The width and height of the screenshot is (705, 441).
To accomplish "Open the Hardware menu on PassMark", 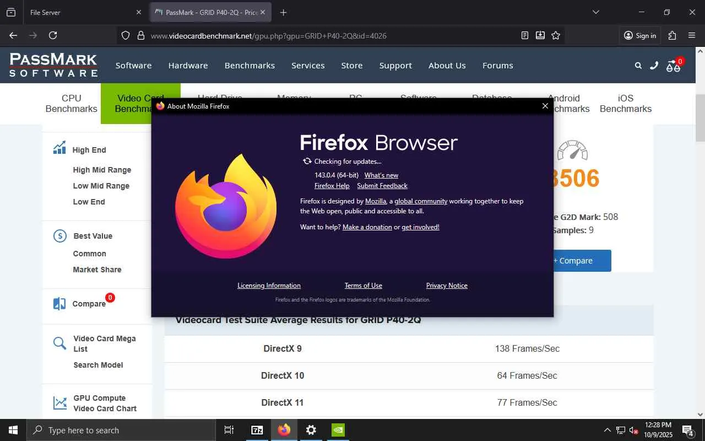I will tap(188, 65).
